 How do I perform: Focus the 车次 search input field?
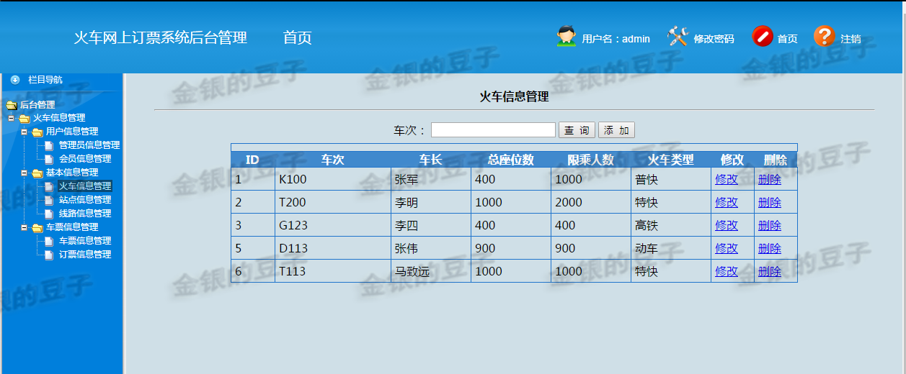[x=493, y=130]
